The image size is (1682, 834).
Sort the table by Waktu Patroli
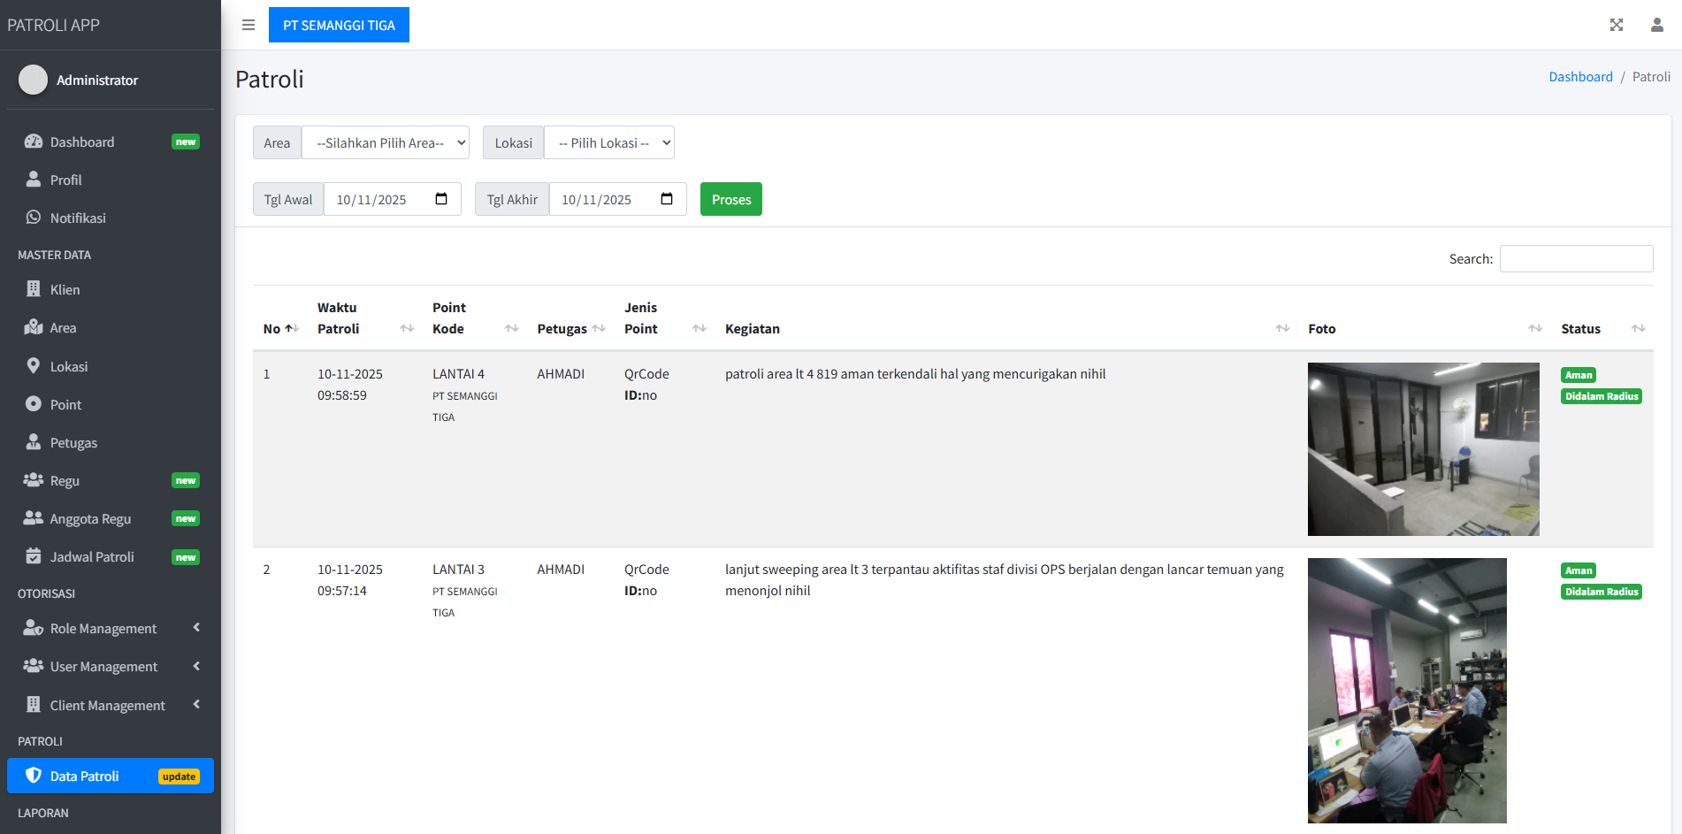click(x=364, y=318)
